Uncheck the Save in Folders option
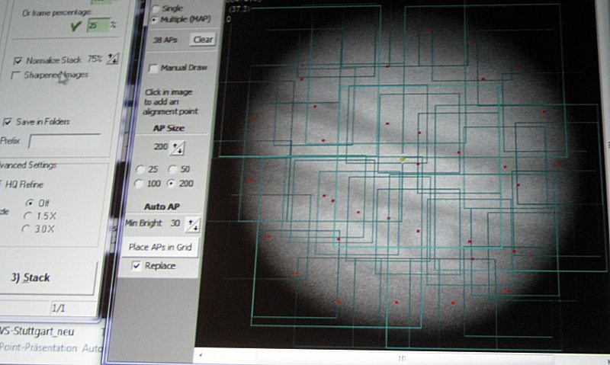 click(8, 122)
